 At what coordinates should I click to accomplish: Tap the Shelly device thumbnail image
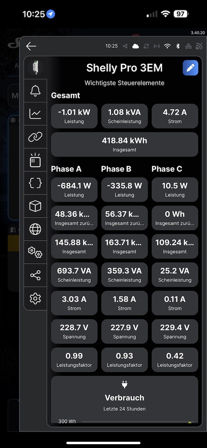pos(35,68)
